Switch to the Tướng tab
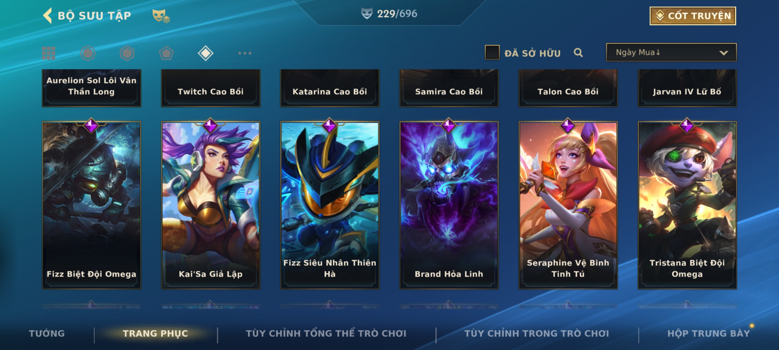Screen dimensions: 779x350 (47, 333)
